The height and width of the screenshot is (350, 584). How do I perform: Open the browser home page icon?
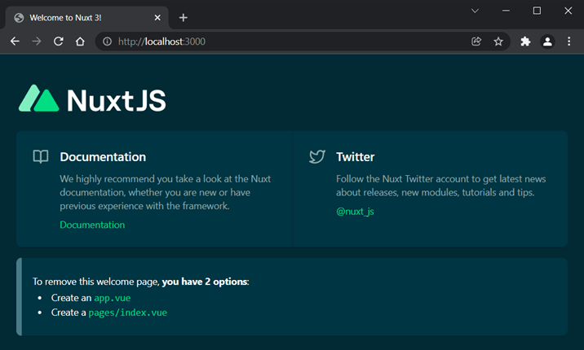tap(80, 42)
